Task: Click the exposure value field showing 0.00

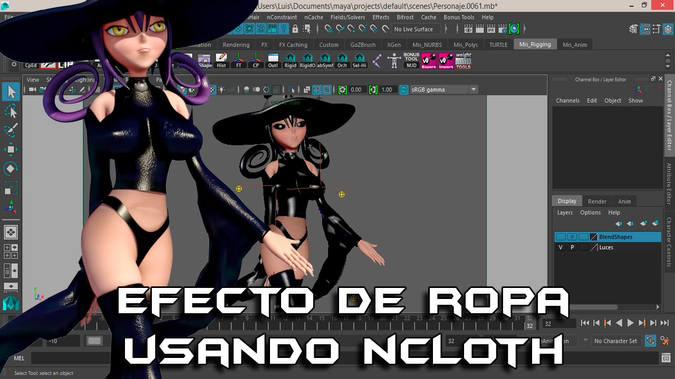Action: tap(356, 89)
